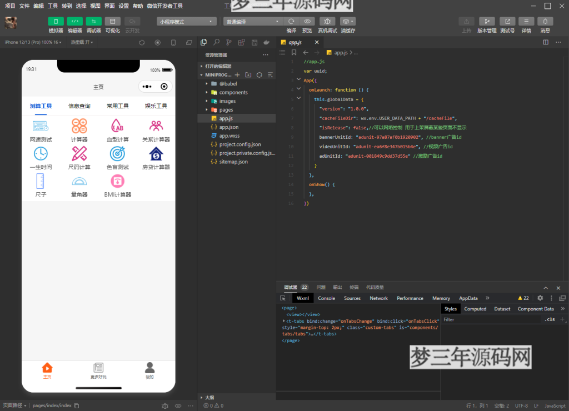The height and width of the screenshot is (411, 569).
Task: Click the Filter input in the Styles pane
Action: tap(492, 319)
